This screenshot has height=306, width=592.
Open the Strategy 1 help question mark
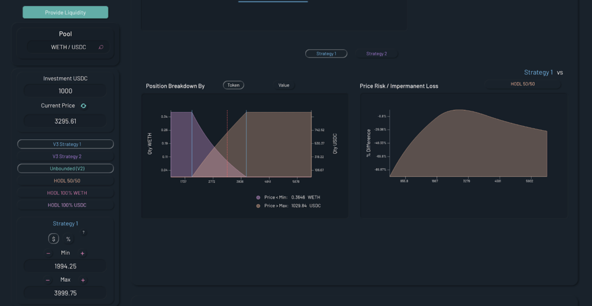click(x=83, y=233)
